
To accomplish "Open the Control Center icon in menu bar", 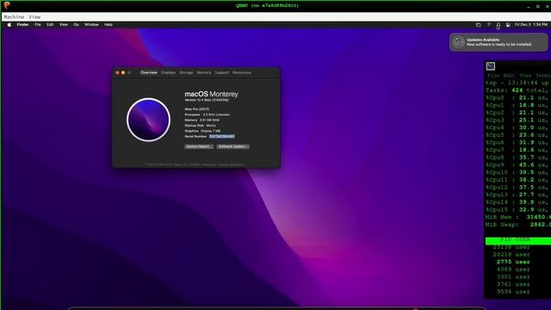I will 508,25.
